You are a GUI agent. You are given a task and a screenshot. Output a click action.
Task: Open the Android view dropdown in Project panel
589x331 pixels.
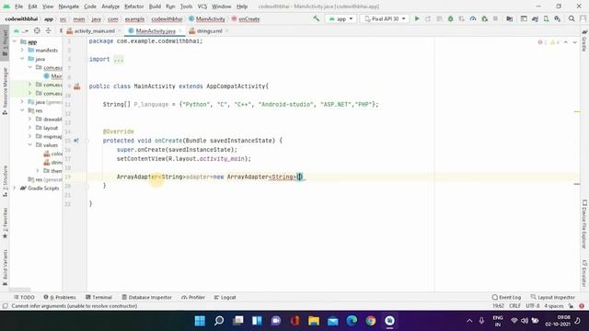click(x=20, y=30)
